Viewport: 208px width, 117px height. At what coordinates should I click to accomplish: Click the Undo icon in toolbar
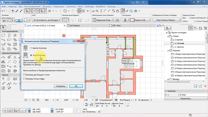pos(4,11)
